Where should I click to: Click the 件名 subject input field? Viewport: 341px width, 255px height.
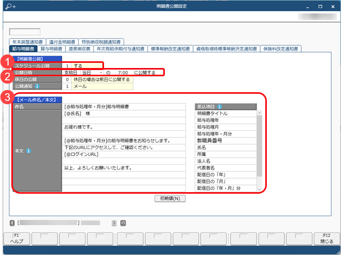[124, 107]
